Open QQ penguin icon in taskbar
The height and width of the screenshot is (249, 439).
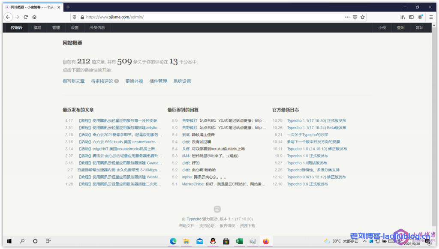(213, 241)
